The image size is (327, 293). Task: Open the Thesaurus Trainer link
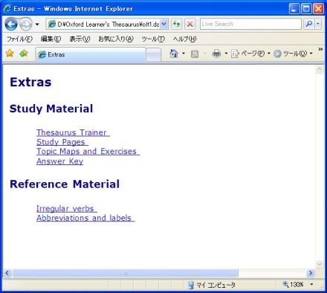coord(73,132)
